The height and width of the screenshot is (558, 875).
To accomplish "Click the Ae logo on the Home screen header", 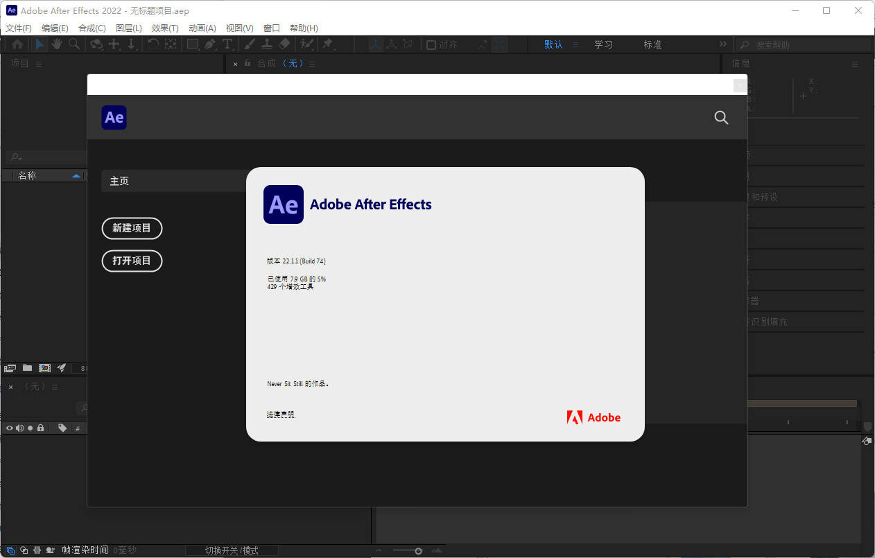I will pos(114,118).
